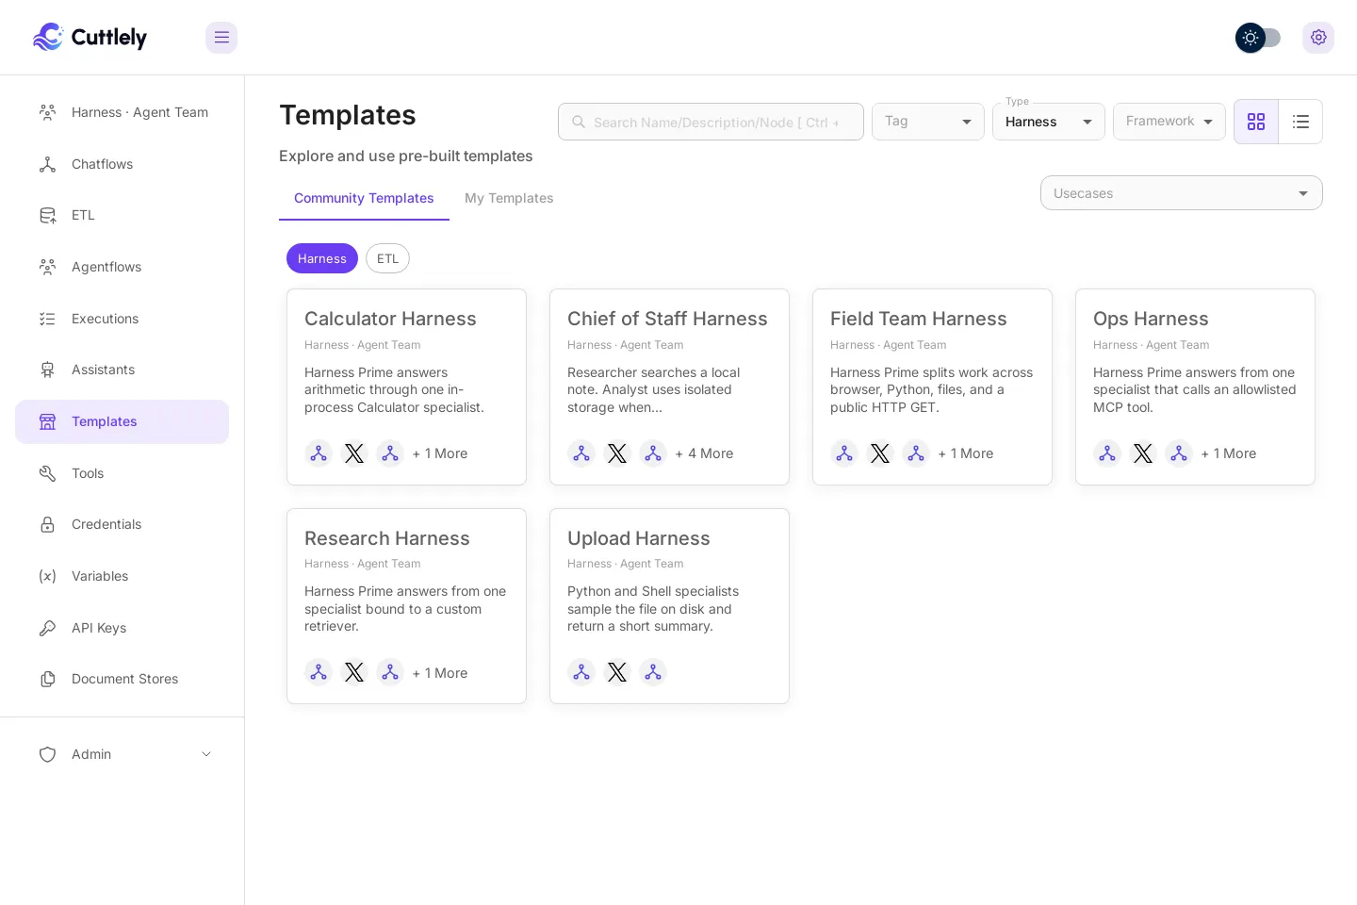The image size is (1357, 905).
Task: Open the Type dropdown showing Harness
Action: 1049,122
